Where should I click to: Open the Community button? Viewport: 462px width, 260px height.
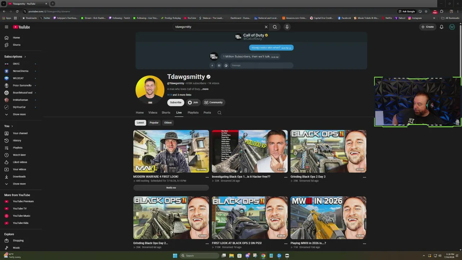point(213,103)
